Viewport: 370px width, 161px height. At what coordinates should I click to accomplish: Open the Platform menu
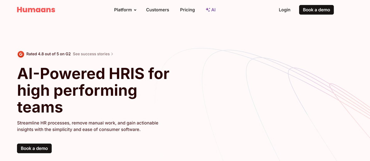pyautogui.click(x=123, y=10)
